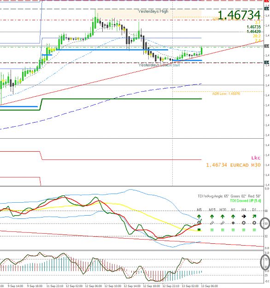The image size is (270, 288).
Task: Click the 12 Sep 18:00 time label
Action: (x=152, y=286)
